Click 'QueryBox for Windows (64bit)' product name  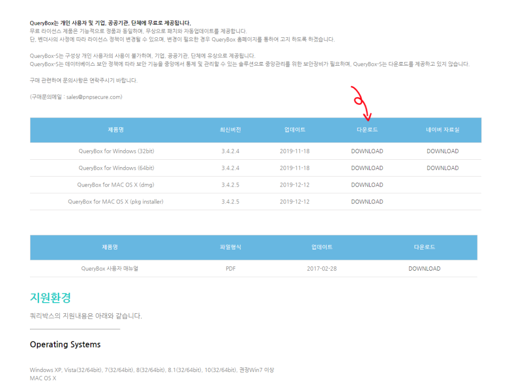[116, 168]
